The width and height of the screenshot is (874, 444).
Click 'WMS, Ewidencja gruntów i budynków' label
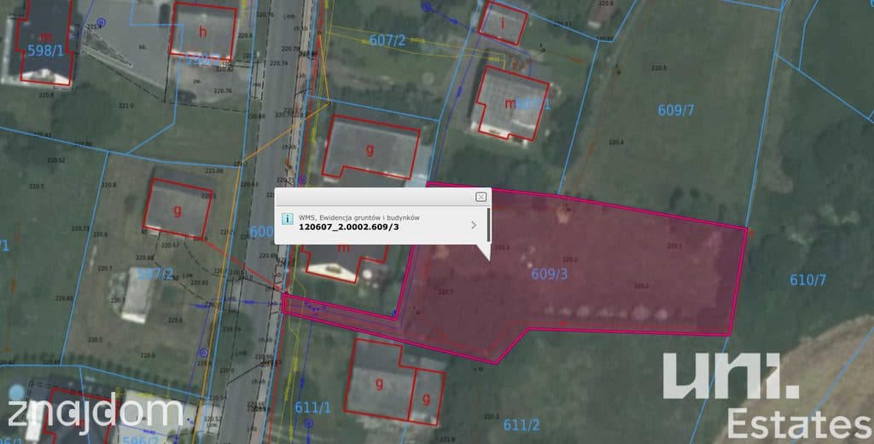[359, 217]
